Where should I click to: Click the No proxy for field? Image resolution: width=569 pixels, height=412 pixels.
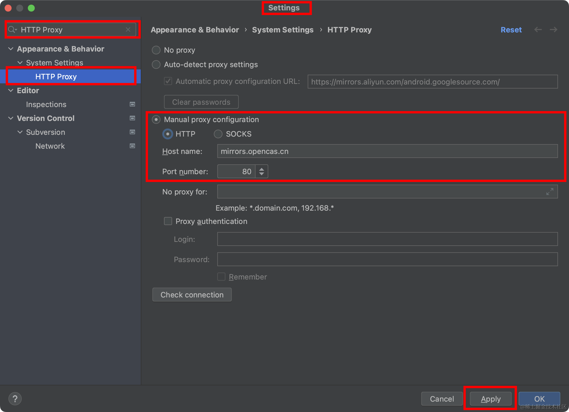point(387,192)
